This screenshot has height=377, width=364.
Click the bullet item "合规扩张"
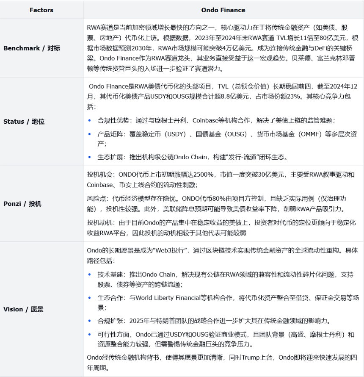(215, 321)
